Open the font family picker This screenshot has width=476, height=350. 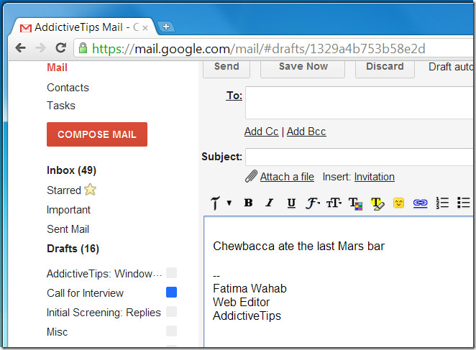313,203
